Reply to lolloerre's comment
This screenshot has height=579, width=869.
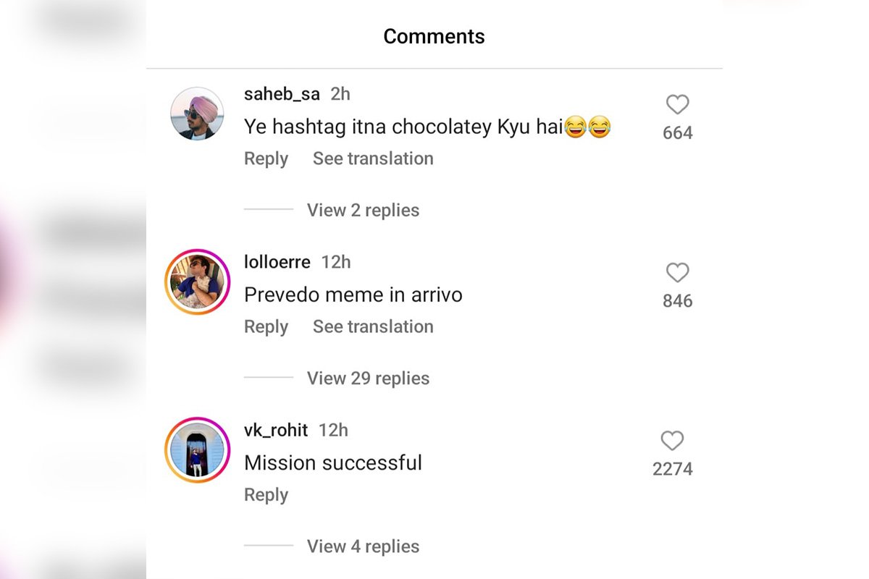pos(266,326)
